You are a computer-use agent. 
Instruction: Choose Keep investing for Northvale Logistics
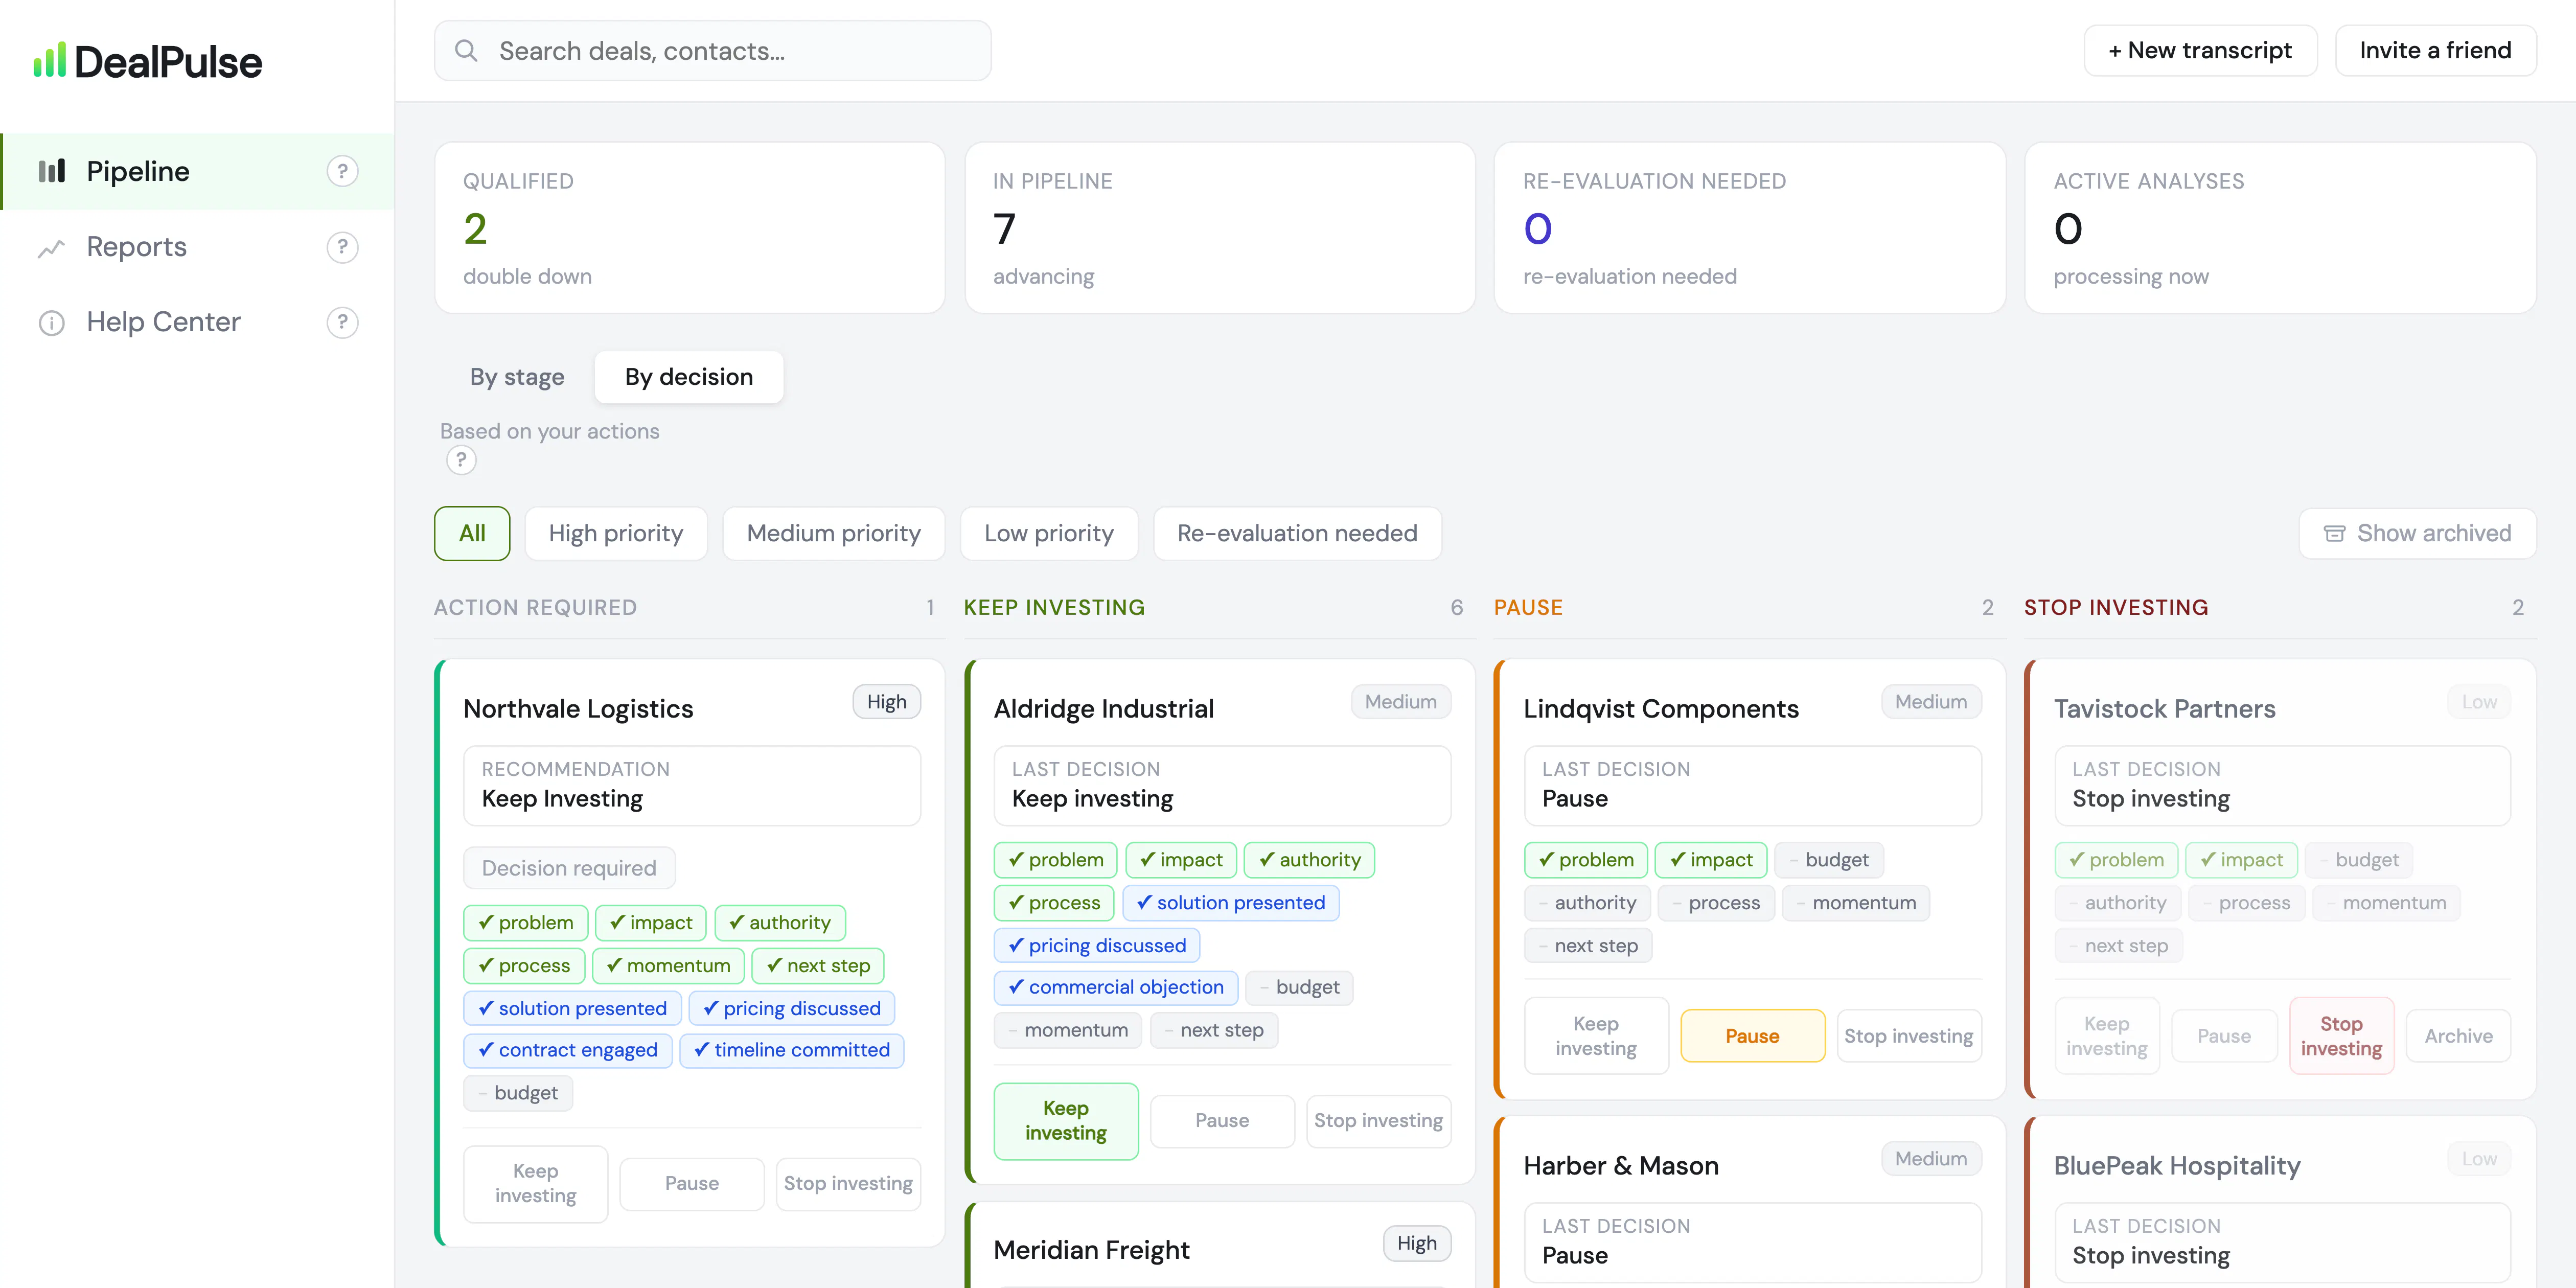pos(536,1184)
